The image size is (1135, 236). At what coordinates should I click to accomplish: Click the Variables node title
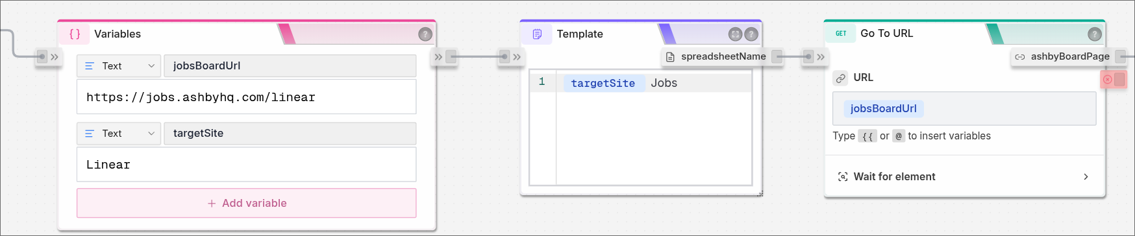tap(118, 34)
